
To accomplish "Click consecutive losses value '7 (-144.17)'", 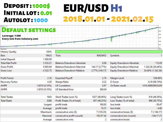I will (x=156, y=112).
